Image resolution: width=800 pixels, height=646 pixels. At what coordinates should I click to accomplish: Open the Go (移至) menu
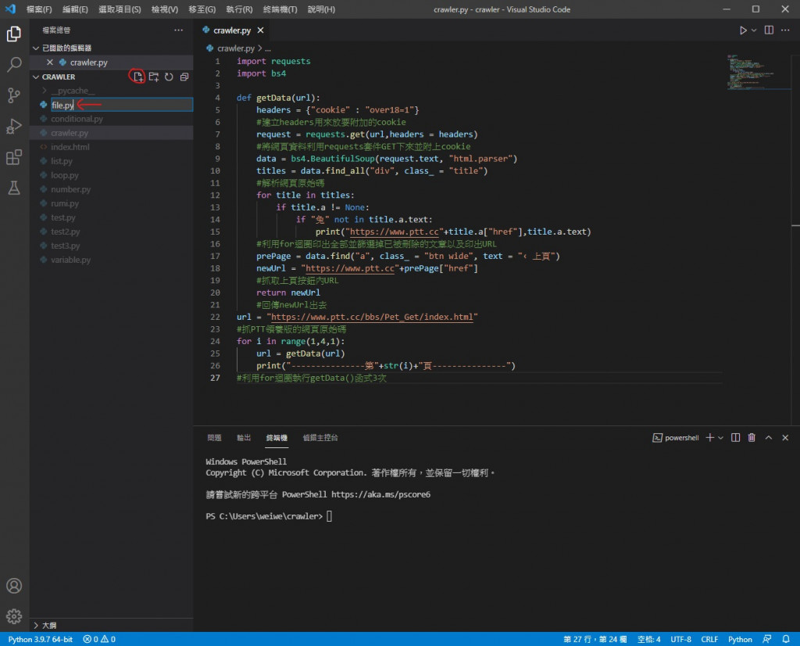click(x=202, y=9)
